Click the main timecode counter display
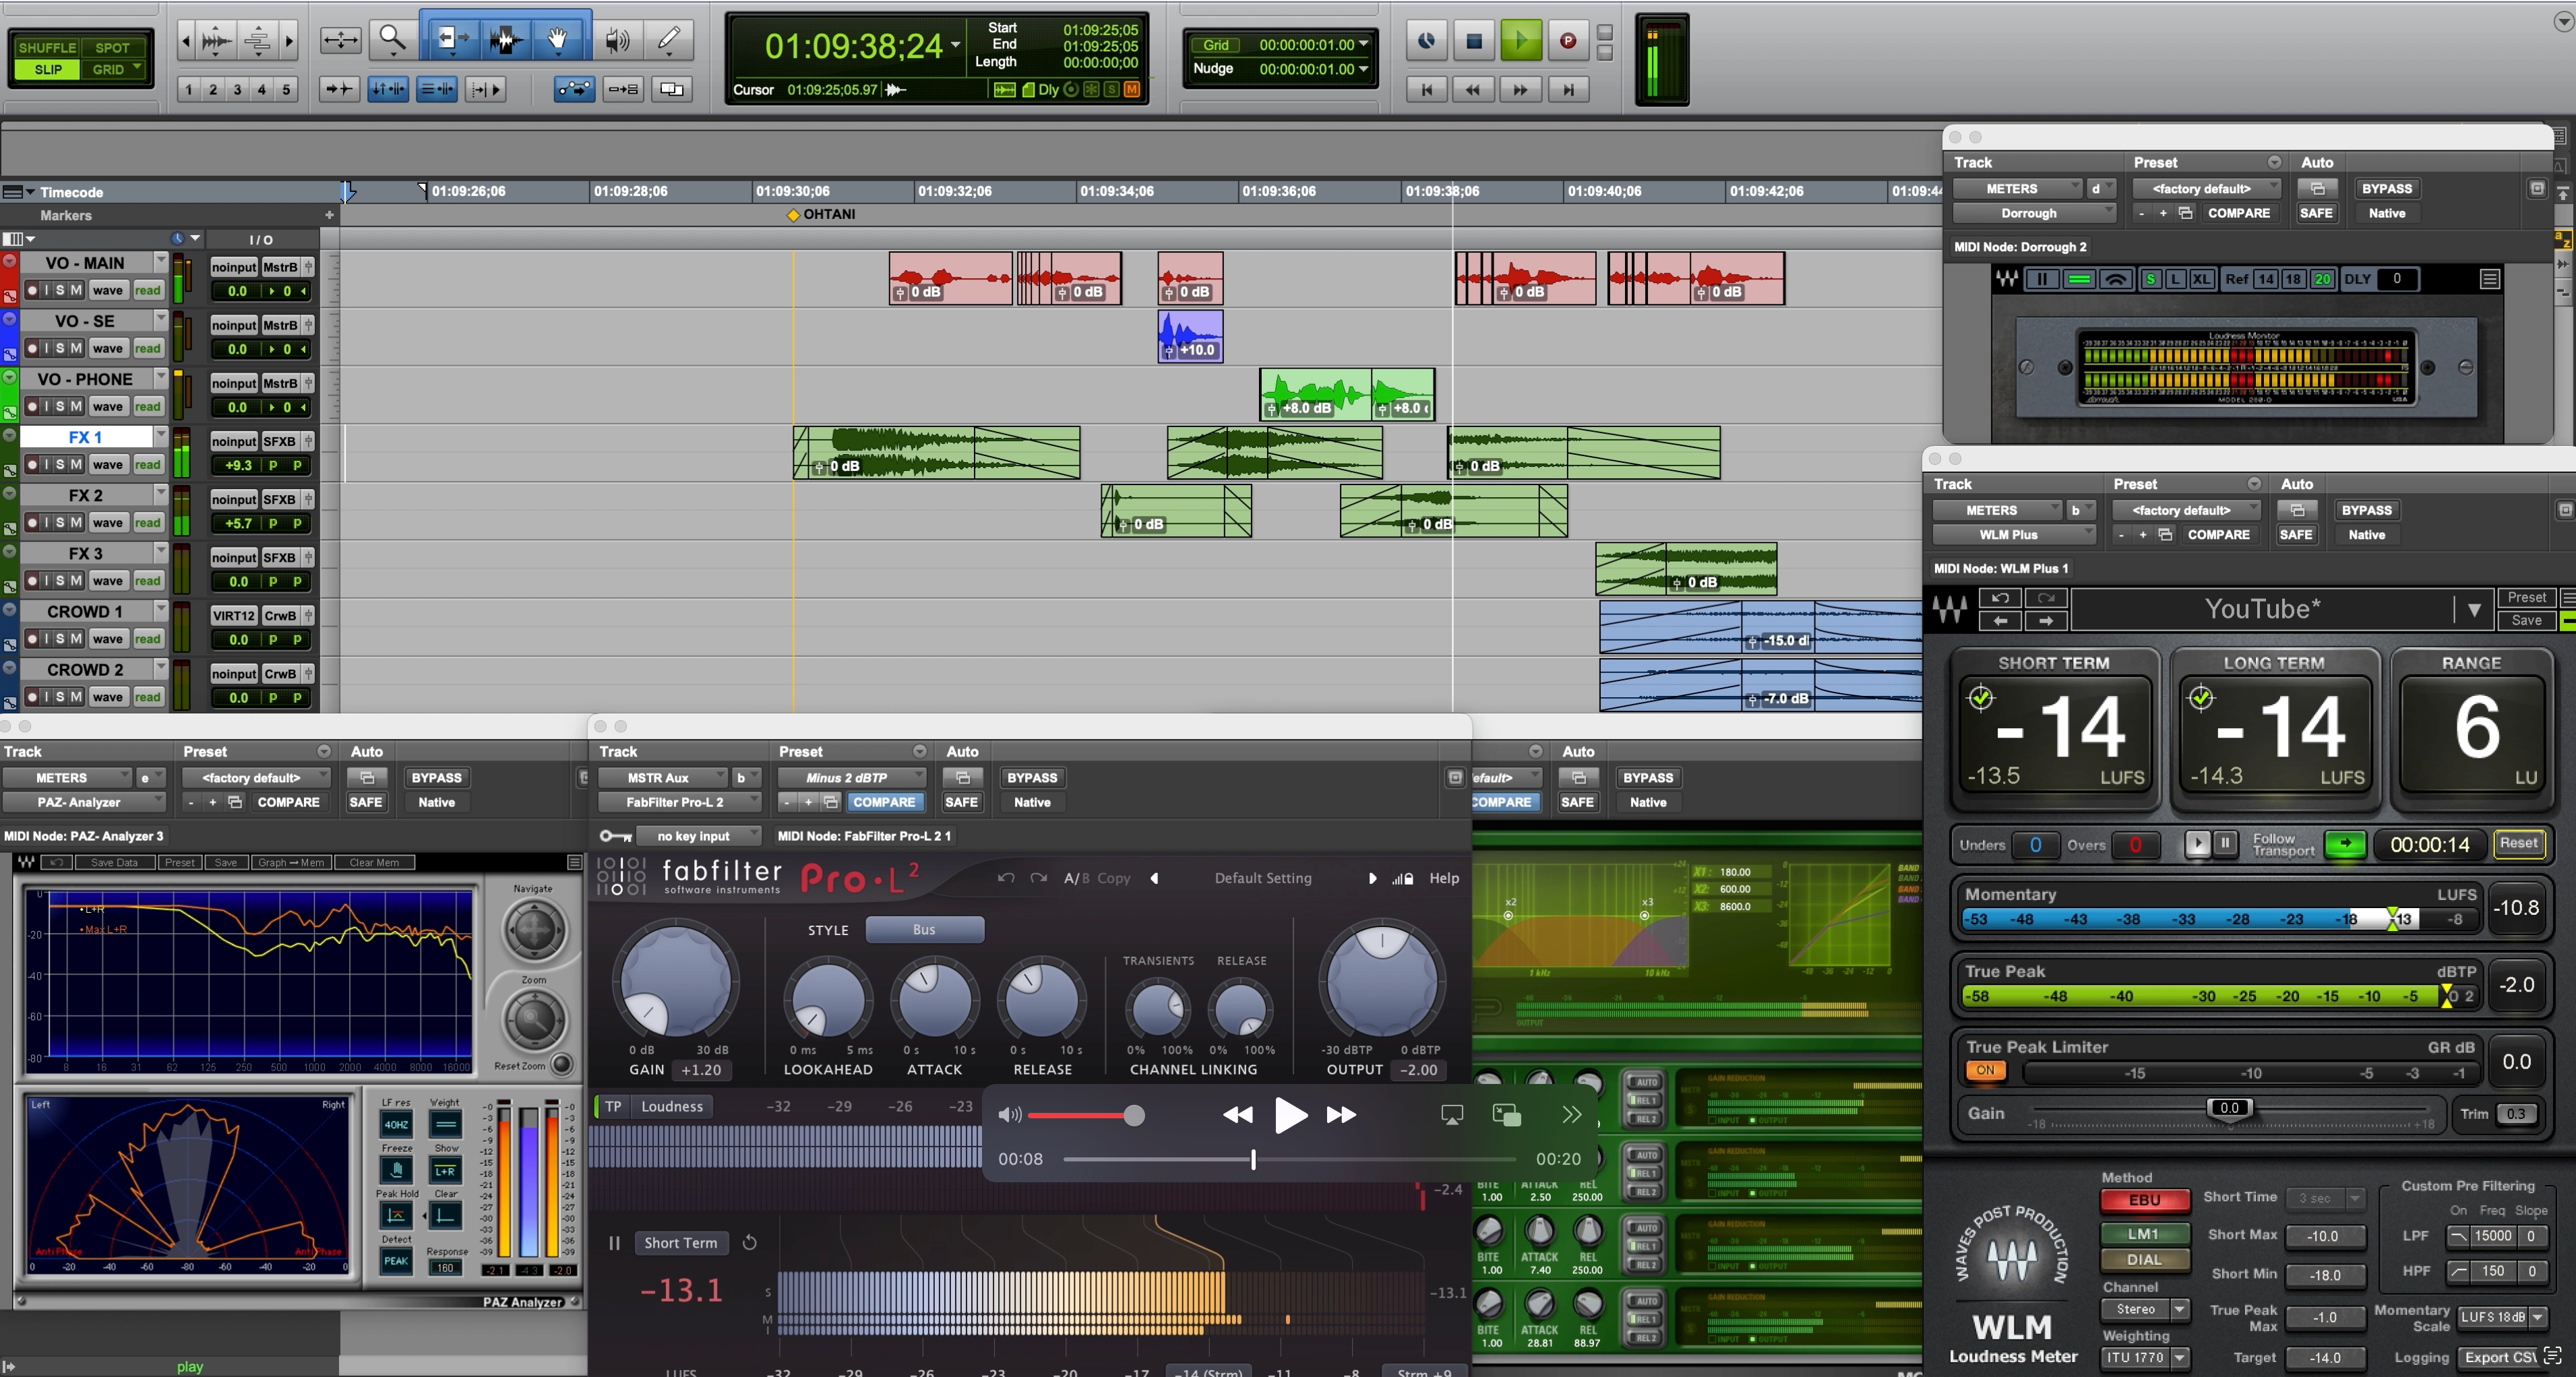 [853, 46]
